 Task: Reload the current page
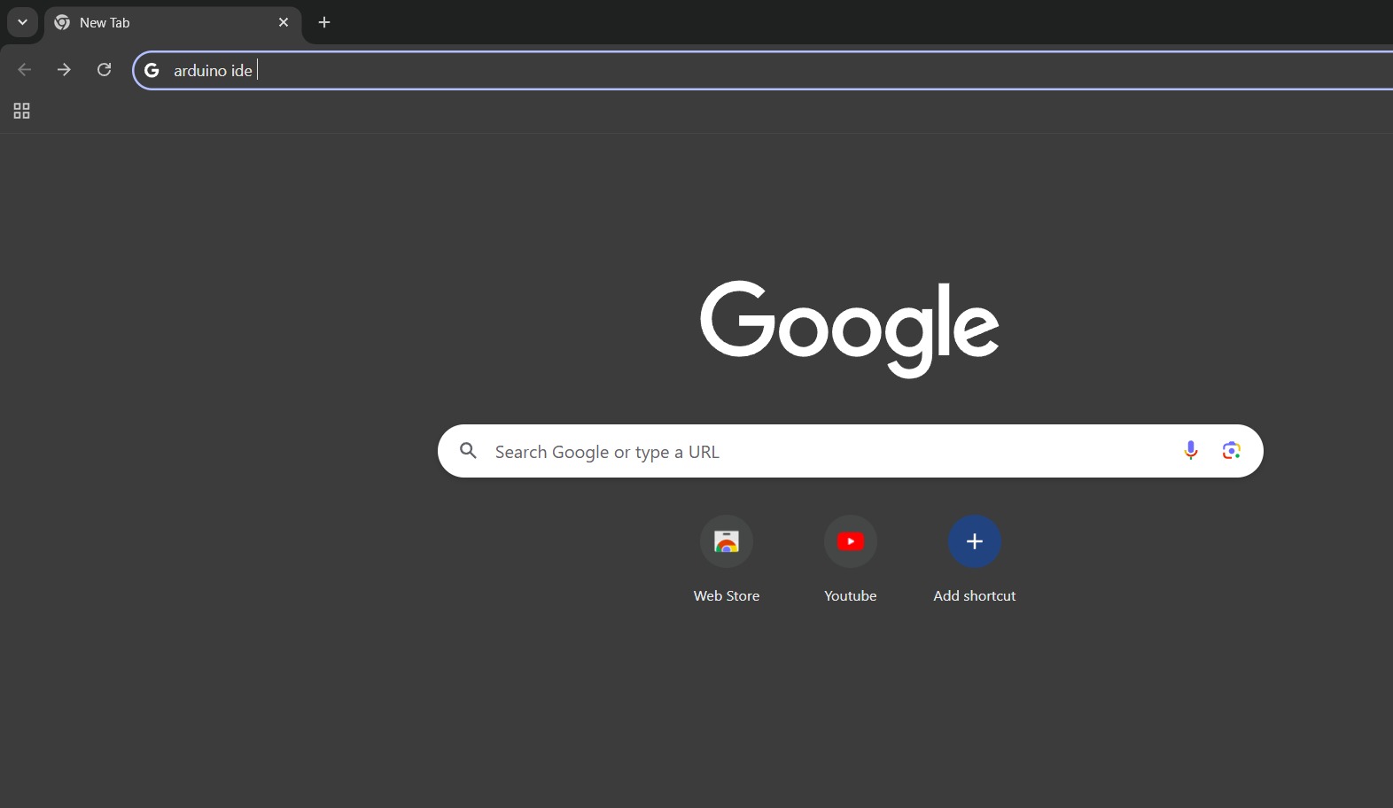point(104,70)
